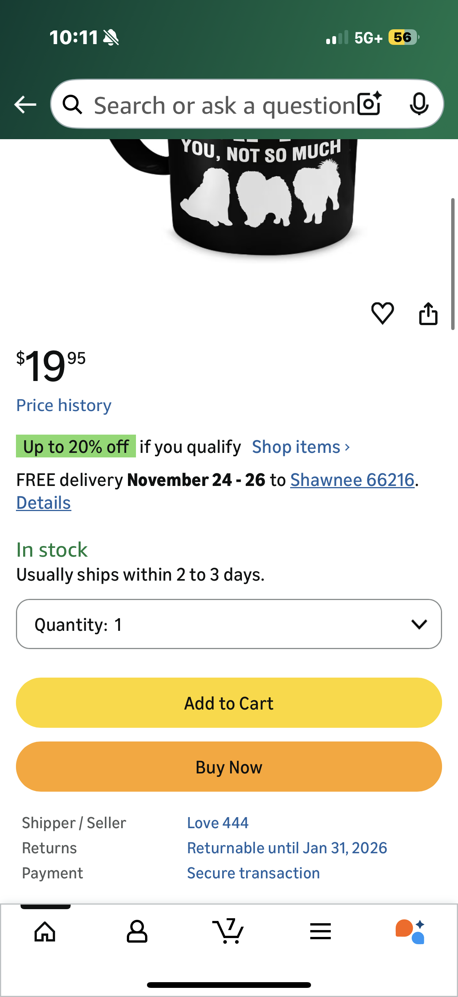Open the account profile tab

pos(137,931)
